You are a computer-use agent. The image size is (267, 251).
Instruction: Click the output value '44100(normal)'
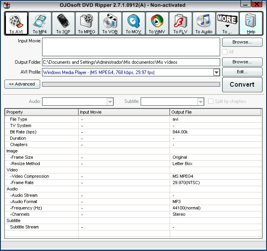[186, 208]
